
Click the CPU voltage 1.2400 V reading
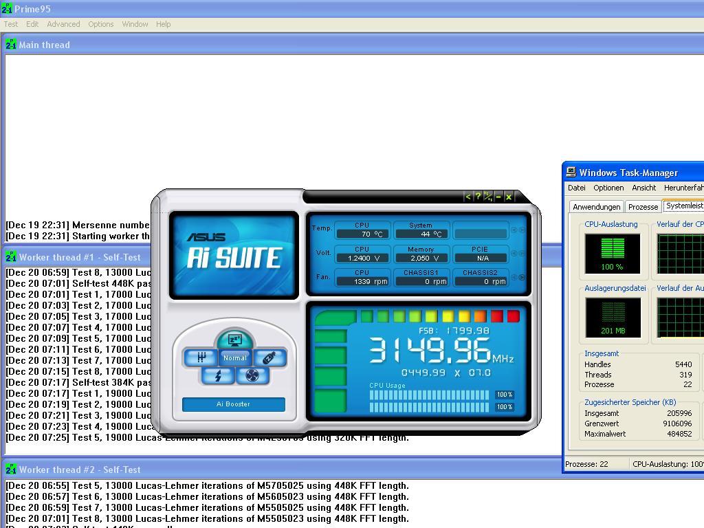pos(362,258)
